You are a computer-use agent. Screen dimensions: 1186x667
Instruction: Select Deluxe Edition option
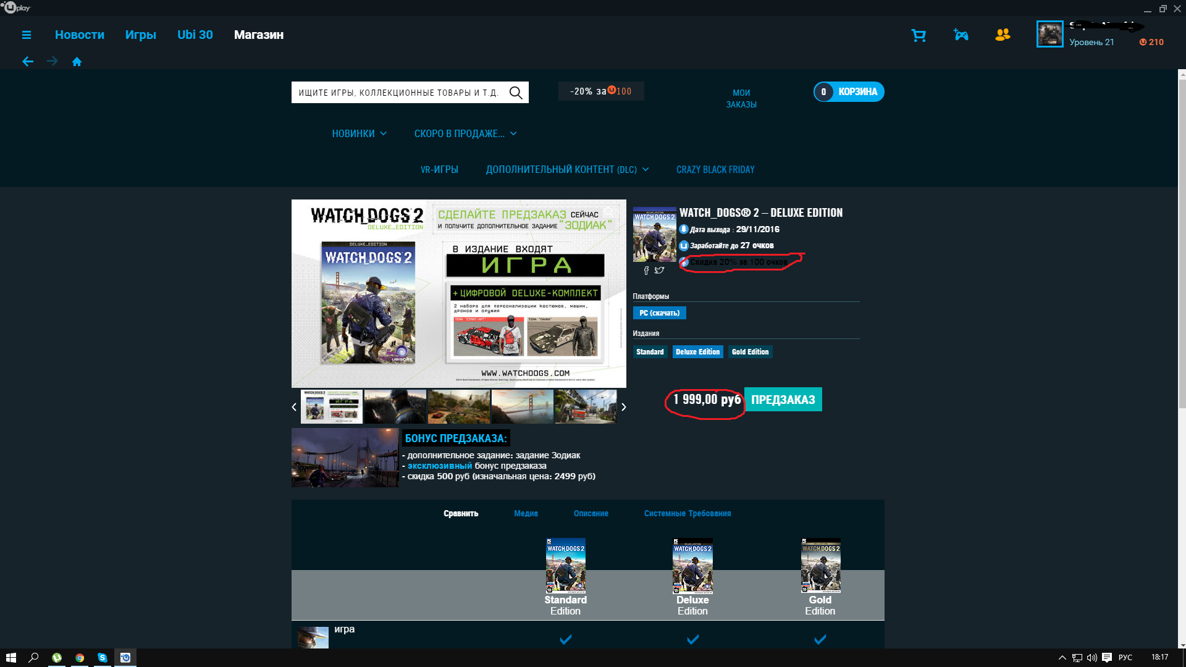697,352
